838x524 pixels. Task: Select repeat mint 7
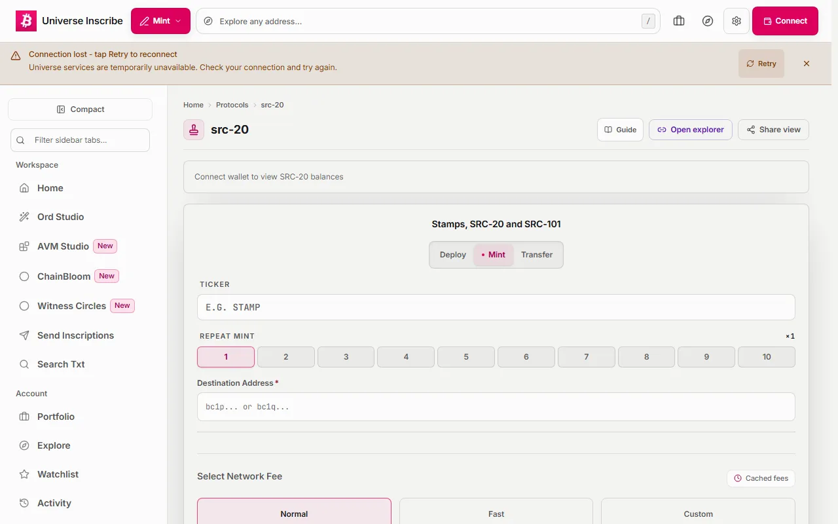pyautogui.click(x=587, y=357)
